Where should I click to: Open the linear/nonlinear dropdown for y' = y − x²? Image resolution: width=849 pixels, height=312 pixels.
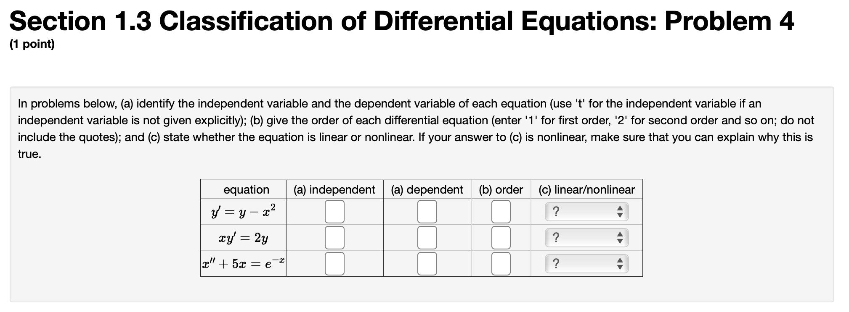pyautogui.click(x=585, y=211)
